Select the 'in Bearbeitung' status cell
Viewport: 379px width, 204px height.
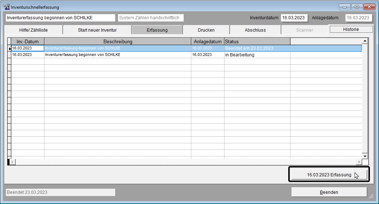pos(257,55)
